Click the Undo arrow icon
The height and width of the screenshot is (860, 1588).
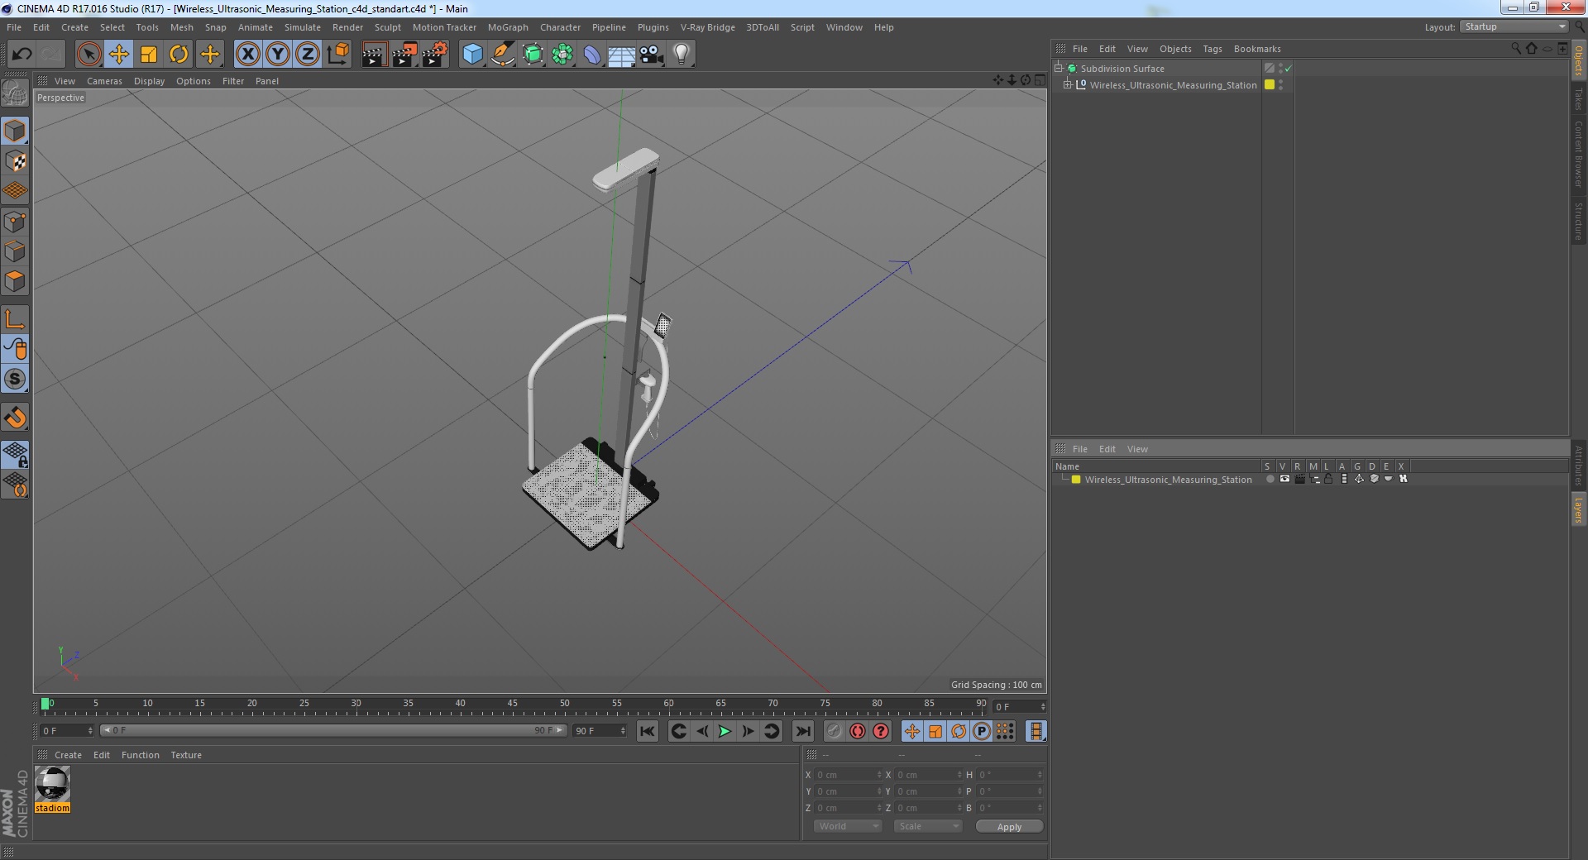point(22,55)
